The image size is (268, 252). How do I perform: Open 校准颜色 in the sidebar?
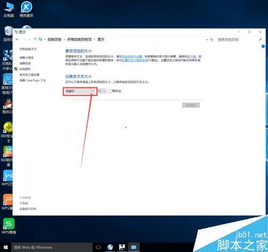[25, 69]
